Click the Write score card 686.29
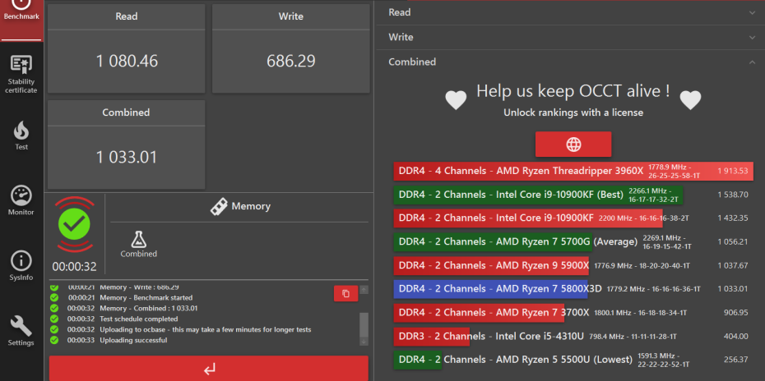 (290, 48)
